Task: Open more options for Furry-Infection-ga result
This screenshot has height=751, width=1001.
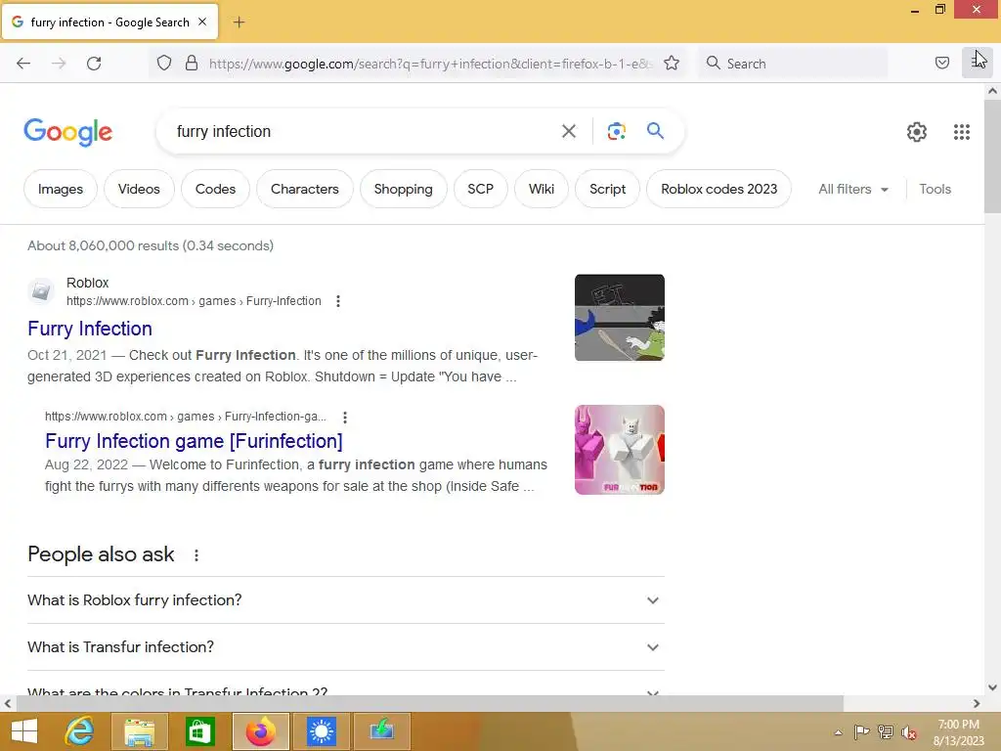Action: (x=345, y=418)
